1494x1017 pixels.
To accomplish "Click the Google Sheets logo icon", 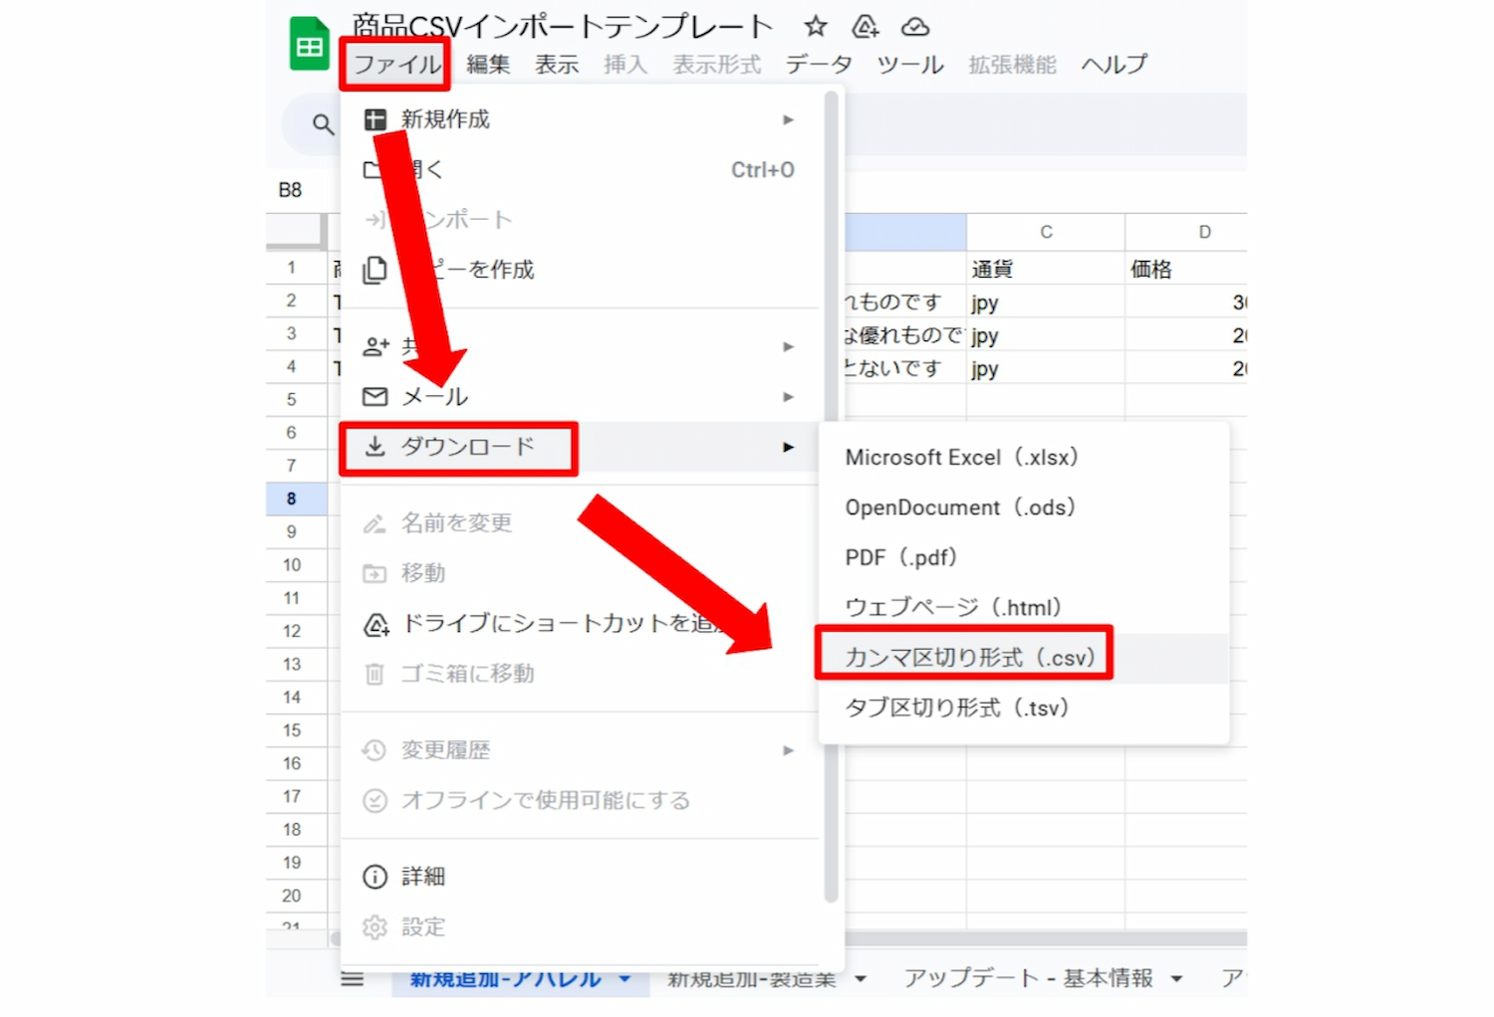I will click(309, 45).
